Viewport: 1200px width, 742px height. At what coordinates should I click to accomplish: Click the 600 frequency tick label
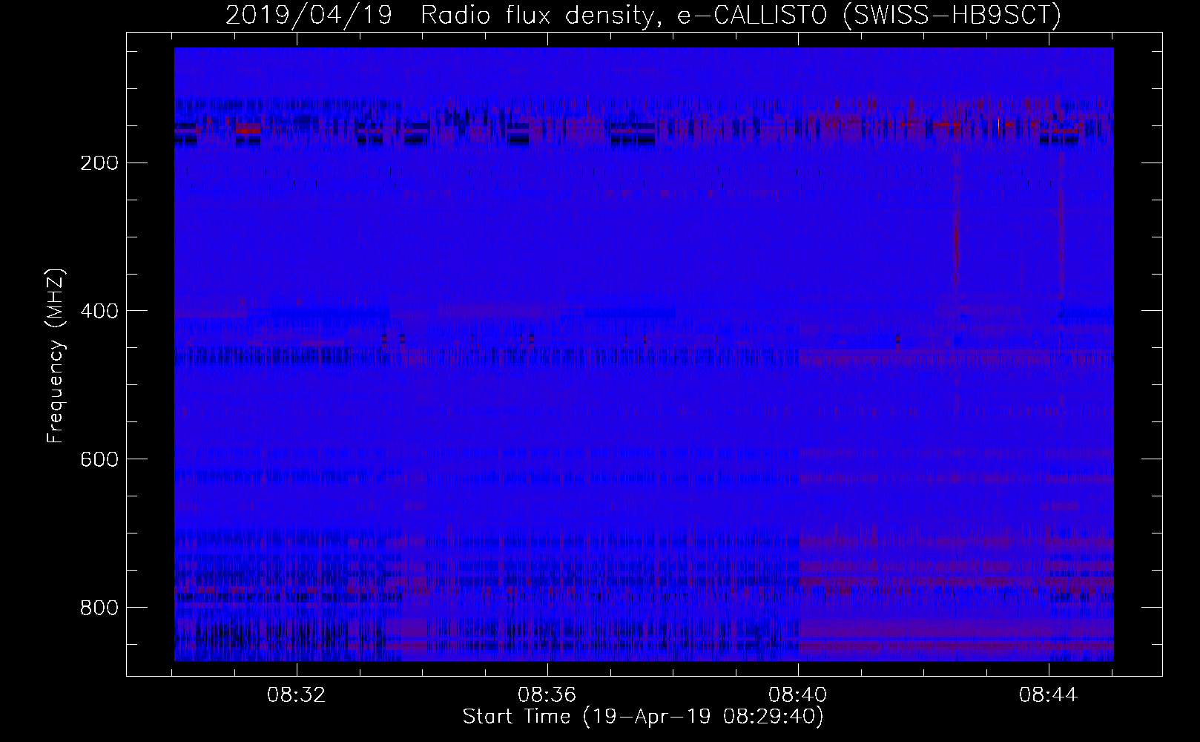pos(99,459)
